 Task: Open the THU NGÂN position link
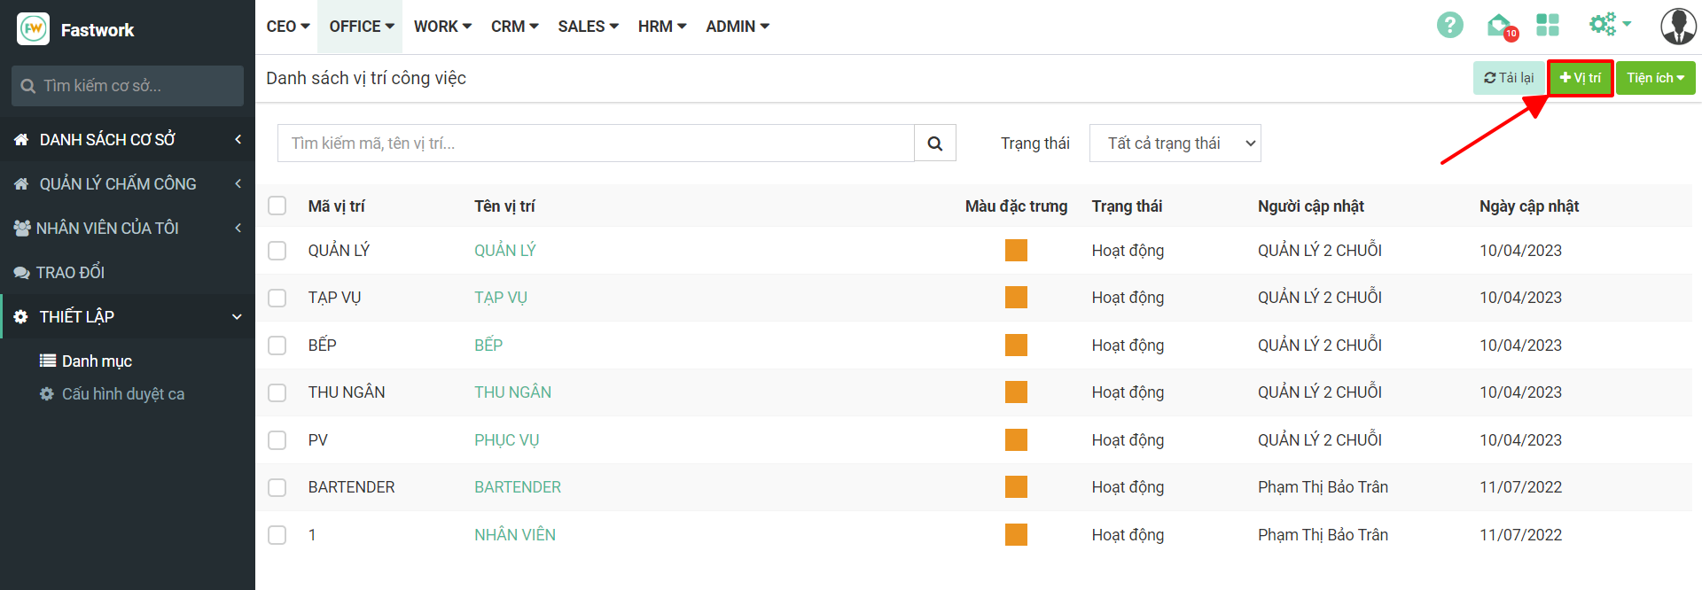[x=512, y=392]
